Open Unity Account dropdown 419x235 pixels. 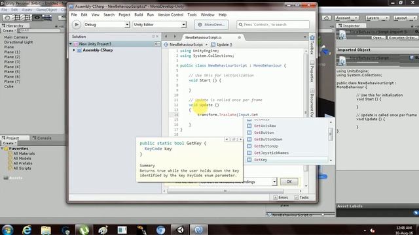click(x=346, y=18)
